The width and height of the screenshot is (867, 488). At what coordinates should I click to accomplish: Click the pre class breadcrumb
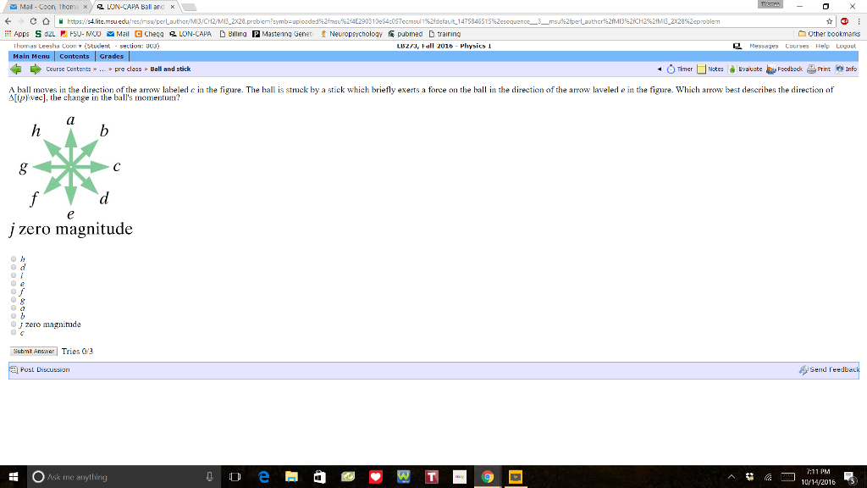128,69
